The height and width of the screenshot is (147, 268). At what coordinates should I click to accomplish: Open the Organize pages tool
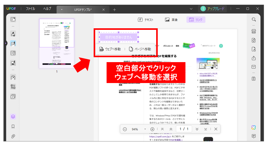pyautogui.click(x=13, y=53)
